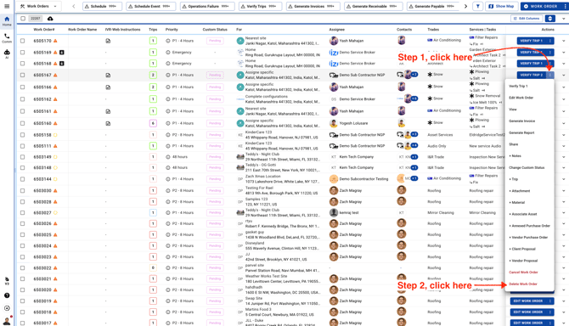
Task: Click the blue sort arrows icon
Action: [550, 19]
